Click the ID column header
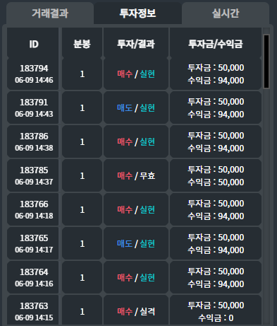This screenshot has width=277, height=326. (33, 44)
